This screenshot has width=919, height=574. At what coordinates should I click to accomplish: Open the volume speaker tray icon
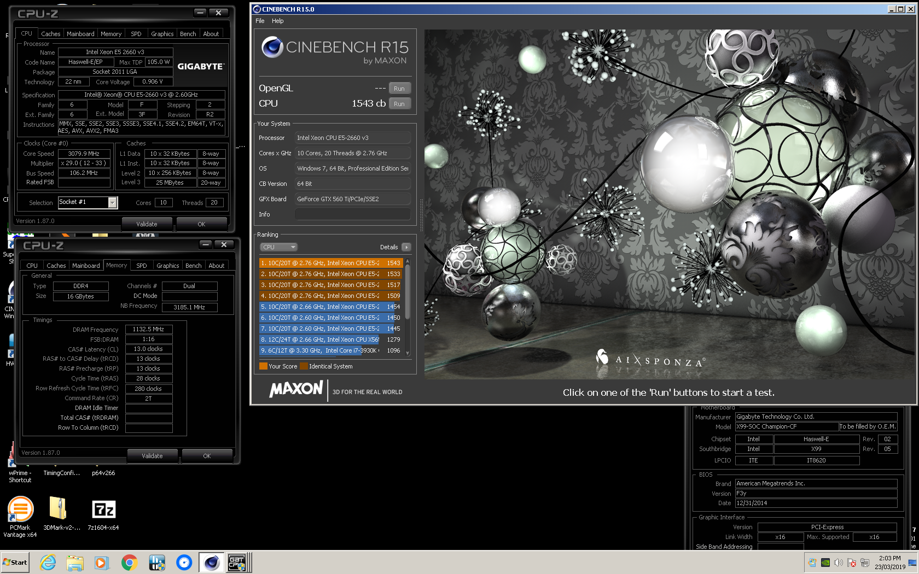tap(839, 562)
